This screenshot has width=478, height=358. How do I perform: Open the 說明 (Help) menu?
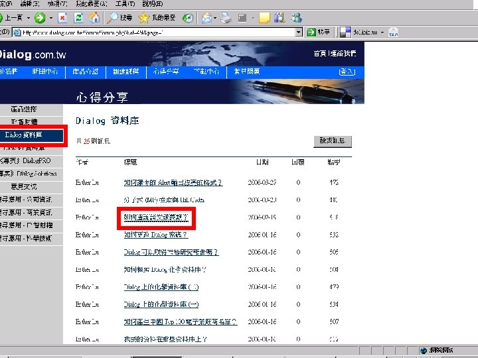coord(153,4)
